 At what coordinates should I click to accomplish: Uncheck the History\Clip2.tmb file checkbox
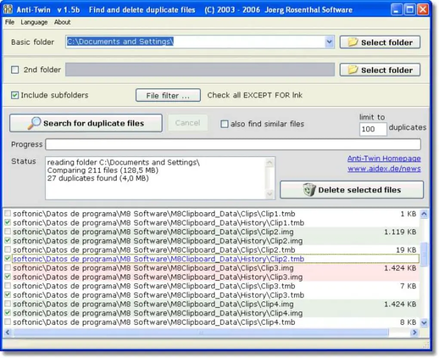click(8, 258)
